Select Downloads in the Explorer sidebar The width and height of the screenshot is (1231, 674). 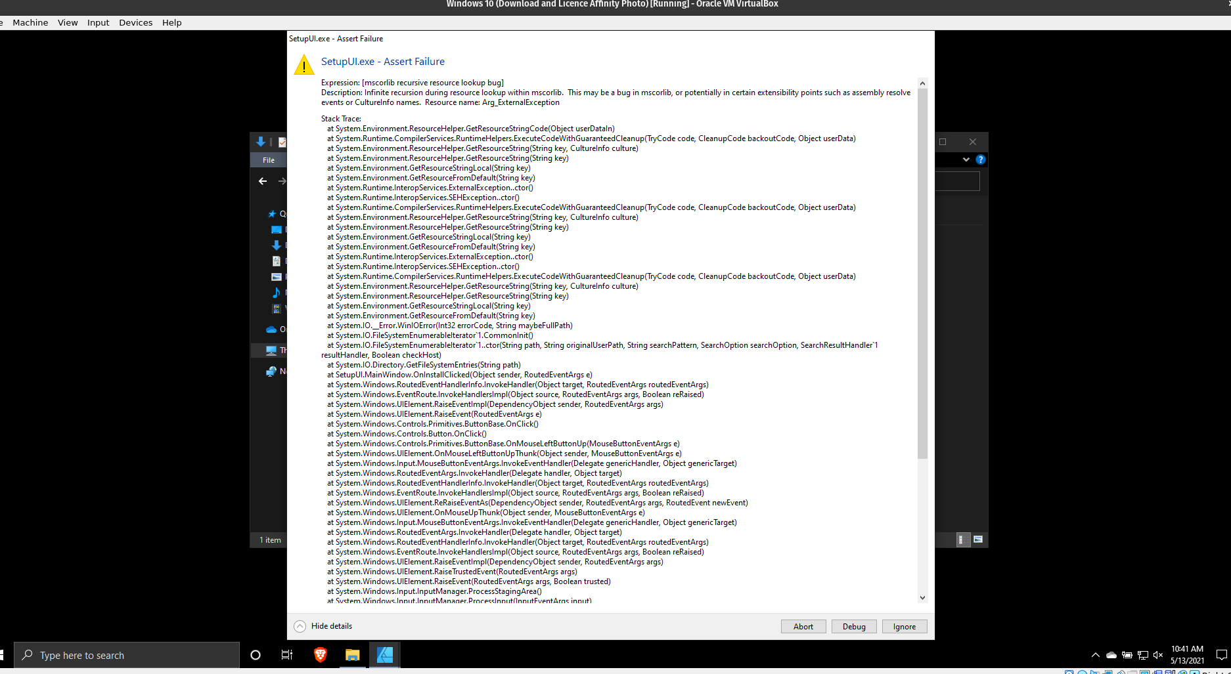(x=276, y=245)
